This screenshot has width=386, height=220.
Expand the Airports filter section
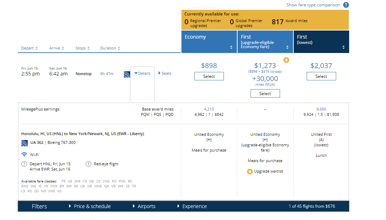point(146,206)
